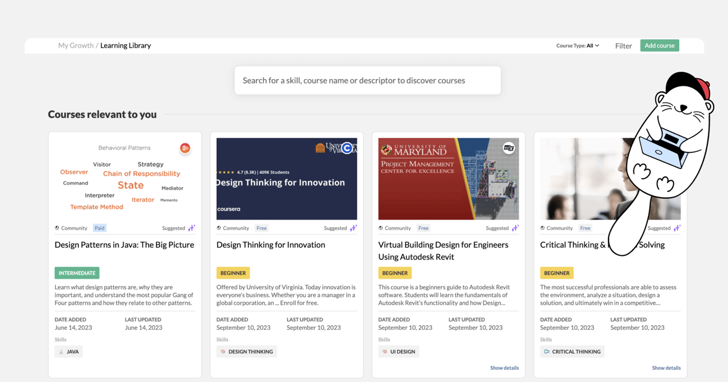Click the Suggested sparkle icon on Java course
This screenshot has height=382, width=728.
click(192, 228)
